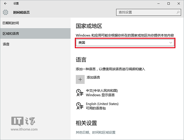This screenshot has width=184, height=140.
Task: Minimize the settings window
Action: click(159, 4)
